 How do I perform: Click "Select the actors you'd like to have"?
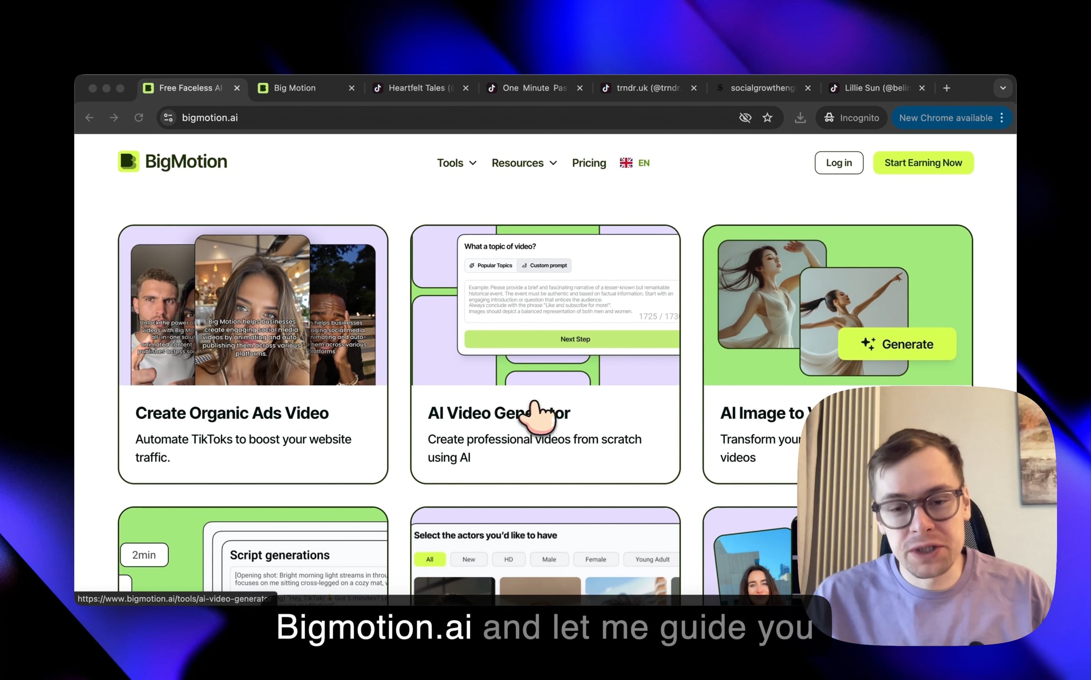point(485,535)
